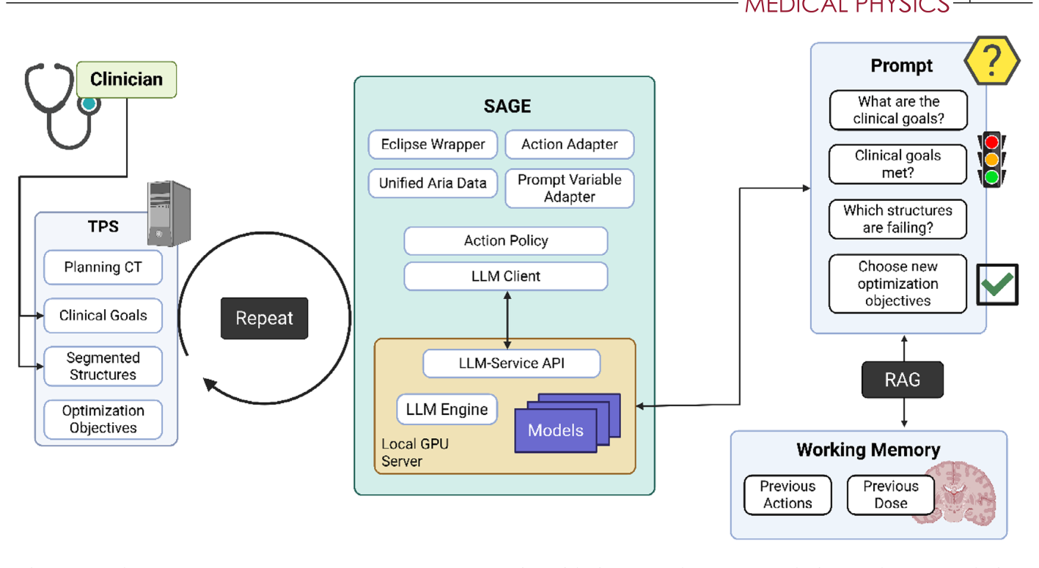The height and width of the screenshot is (568, 1039).
Task: Select the stacked Models cards
Action: (568, 424)
